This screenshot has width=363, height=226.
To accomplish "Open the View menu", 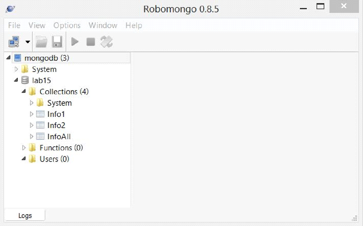I will point(37,25).
